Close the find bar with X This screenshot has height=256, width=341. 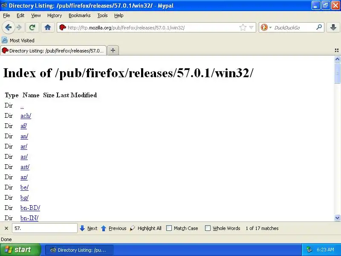tap(6, 228)
